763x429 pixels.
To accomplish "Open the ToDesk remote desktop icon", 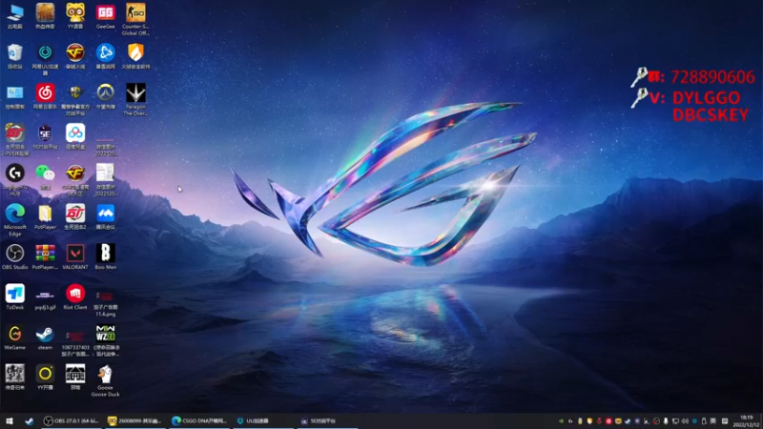I will click(x=15, y=297).
